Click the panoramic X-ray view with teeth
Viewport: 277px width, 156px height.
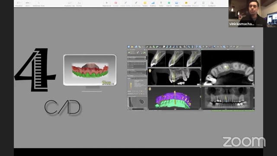(228, 98)
